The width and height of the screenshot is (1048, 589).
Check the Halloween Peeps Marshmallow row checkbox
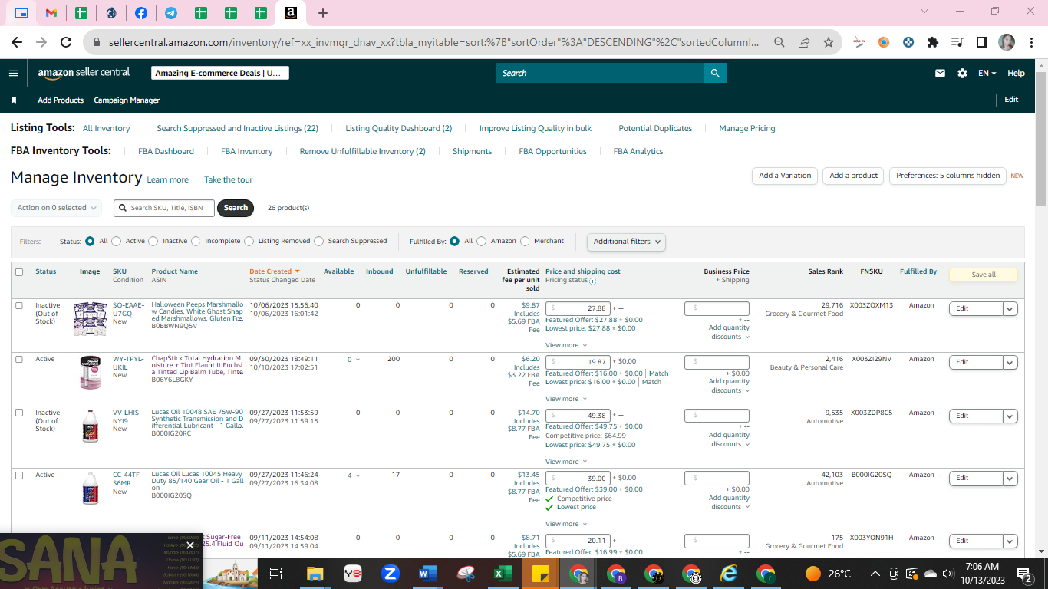click(x=19, y=305)
